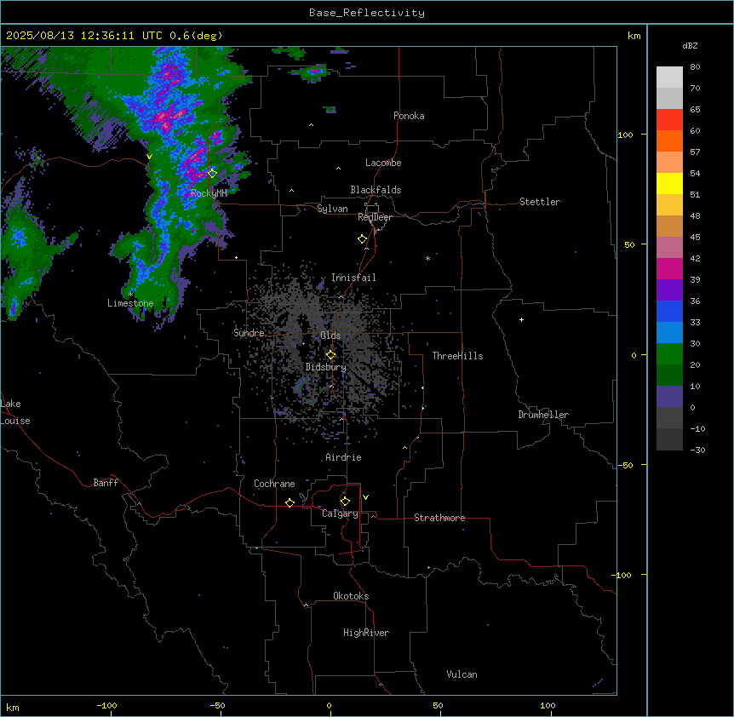Select the yellow diamond marker between Olds and Didsbury
734x717 pixels.
pos(330,355)
